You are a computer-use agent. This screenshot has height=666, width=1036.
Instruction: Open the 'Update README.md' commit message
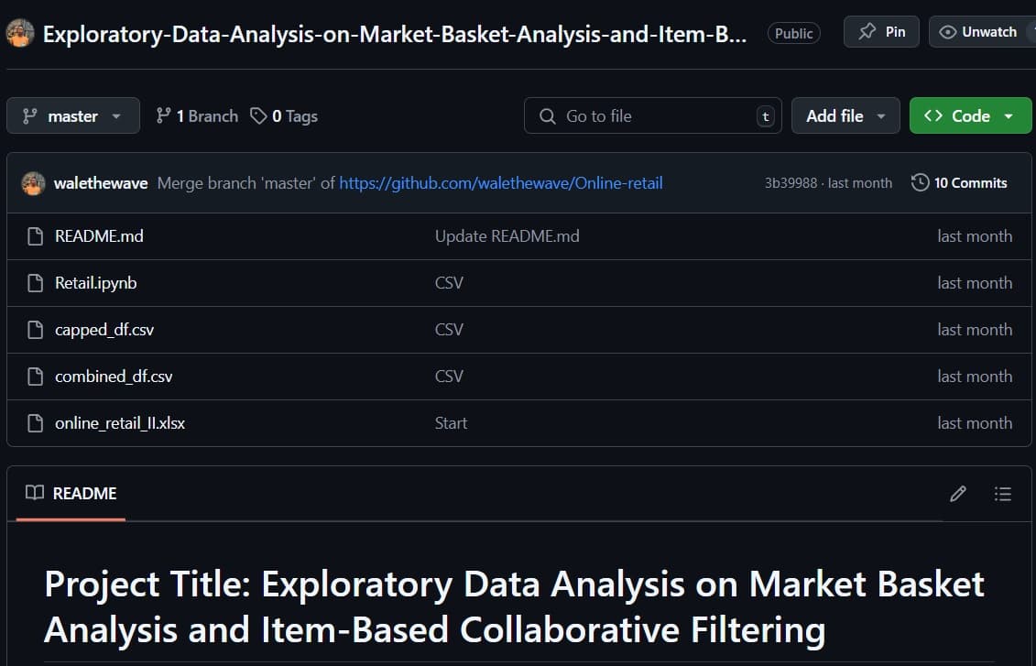(507, 235)
